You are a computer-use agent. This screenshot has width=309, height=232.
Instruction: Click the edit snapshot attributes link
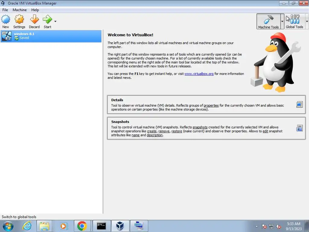click(x=266, y=131)
